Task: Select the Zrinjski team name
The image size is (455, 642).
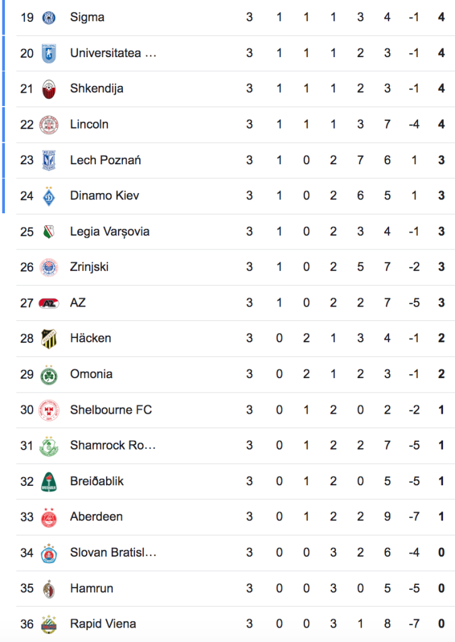Action: [x=89, y=267]
